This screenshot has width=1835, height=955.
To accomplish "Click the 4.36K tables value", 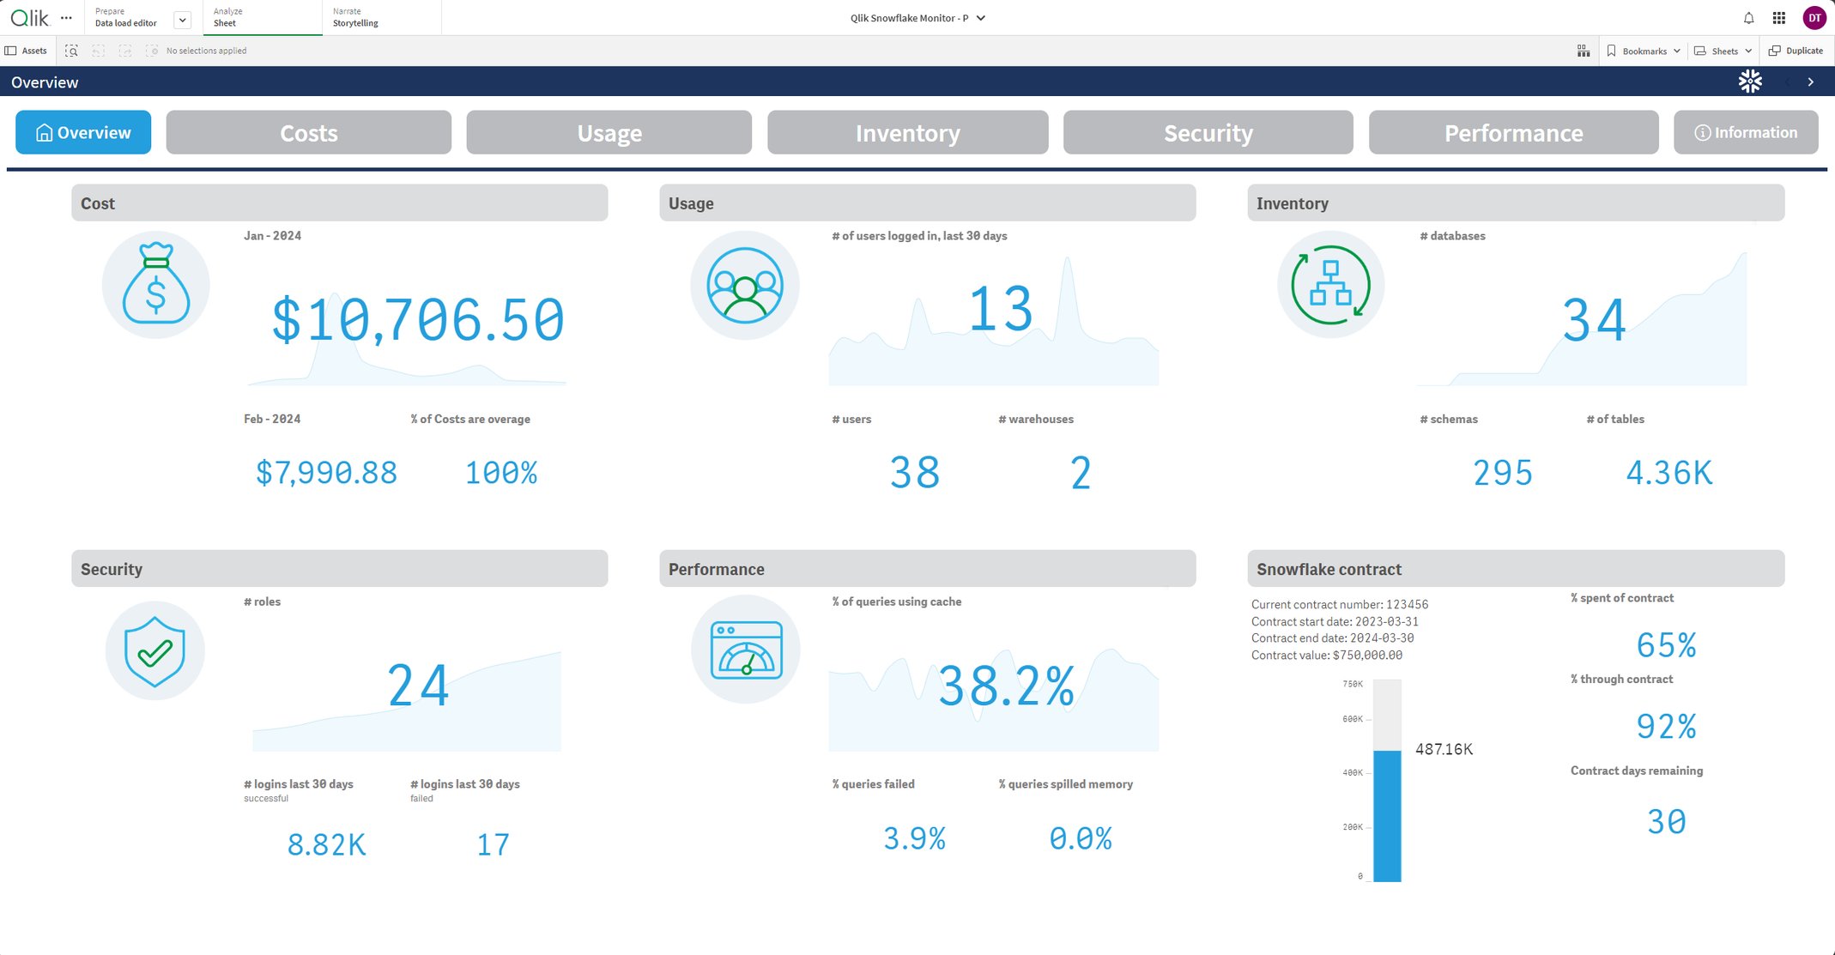I will click(1669, 473).
